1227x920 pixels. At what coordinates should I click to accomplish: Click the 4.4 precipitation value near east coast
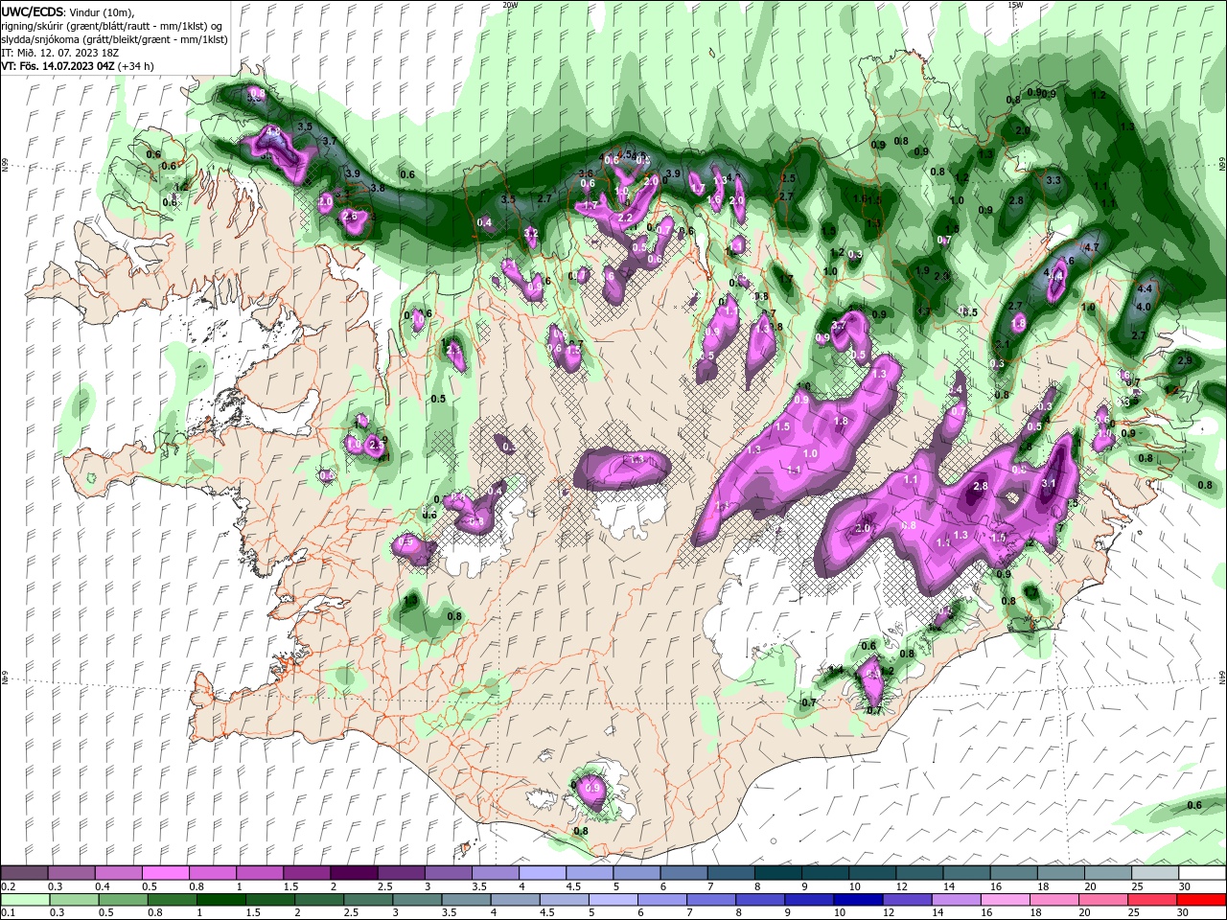1144,288
